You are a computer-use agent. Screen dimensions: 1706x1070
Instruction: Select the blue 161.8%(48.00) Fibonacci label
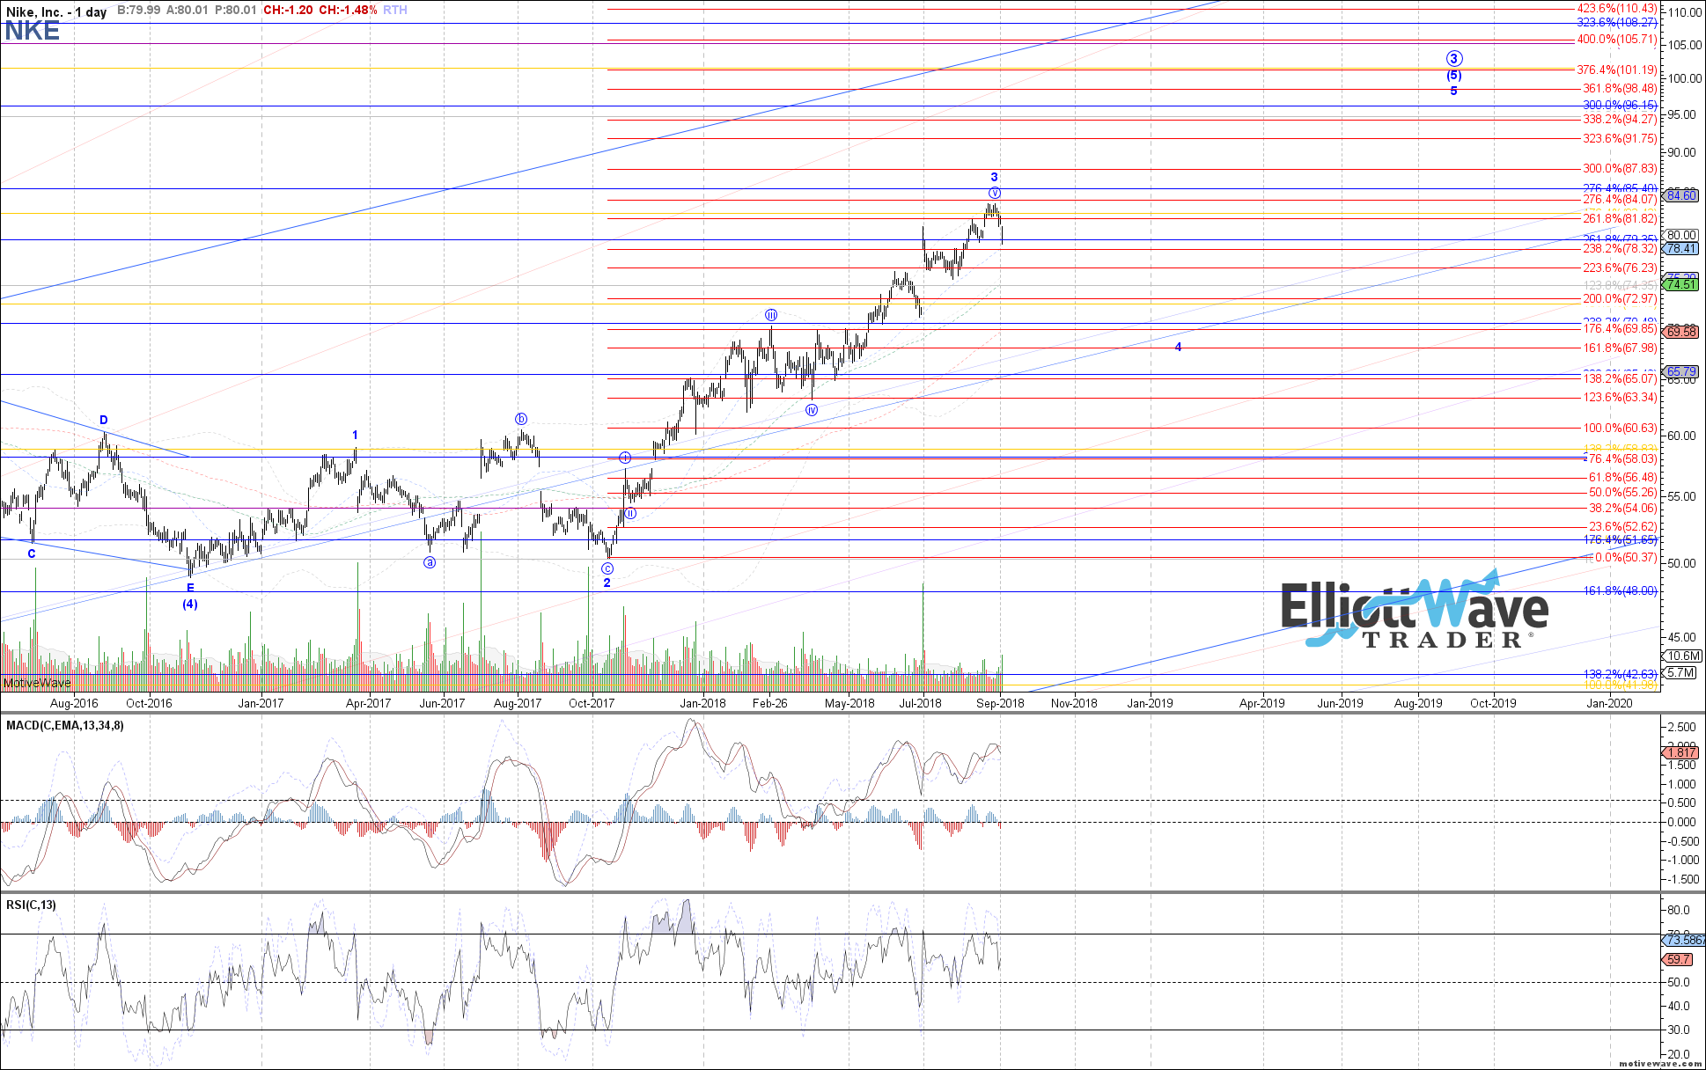[1620, 590]
